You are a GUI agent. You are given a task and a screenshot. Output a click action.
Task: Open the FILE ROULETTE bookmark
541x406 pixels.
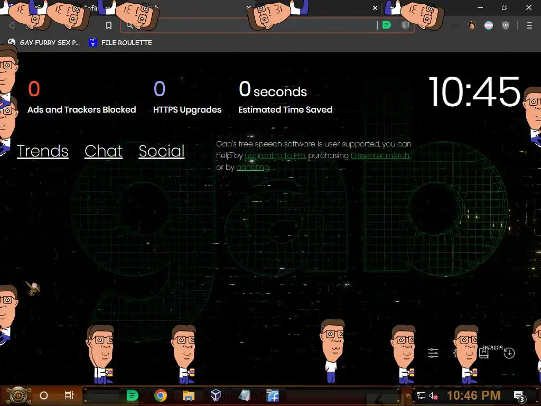[x=120, y=42]
